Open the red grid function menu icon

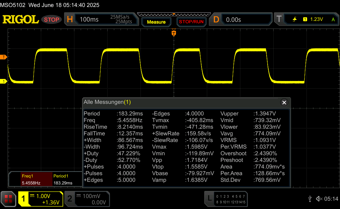click(8, 199)
